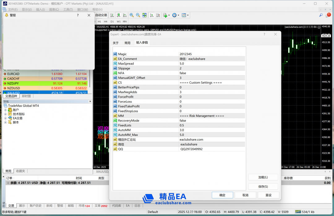Image resolution: width=334 pixels, height=216 pixels.
Task: Toggle the 自动交易 auto trading button
Action: [x=101, y=15]
